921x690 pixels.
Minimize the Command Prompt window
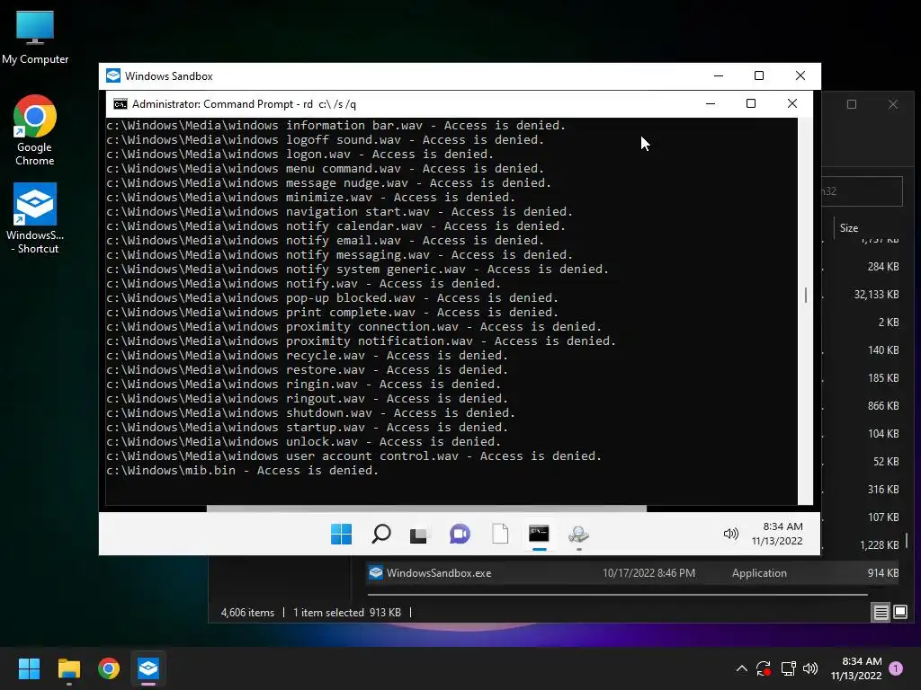(711, 104)
